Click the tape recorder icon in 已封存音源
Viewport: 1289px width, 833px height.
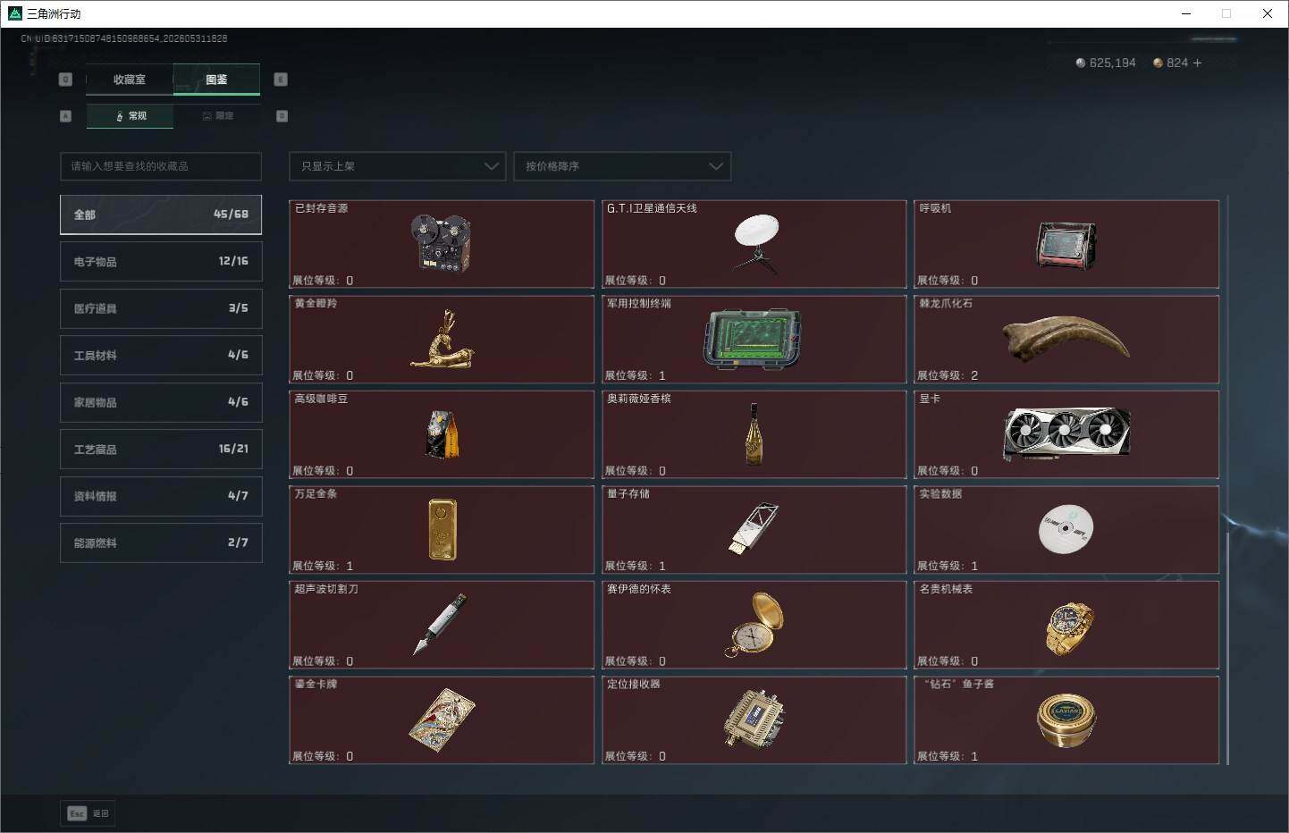[441, 243]
